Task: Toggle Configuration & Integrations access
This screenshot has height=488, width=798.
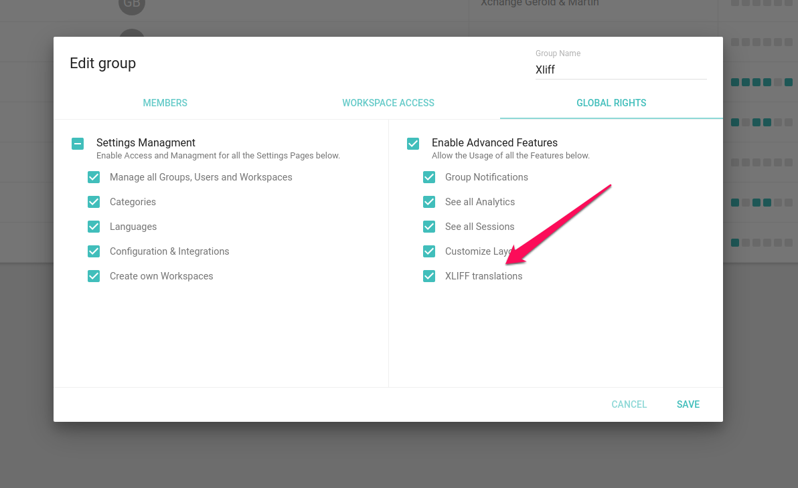Action: 94,251
